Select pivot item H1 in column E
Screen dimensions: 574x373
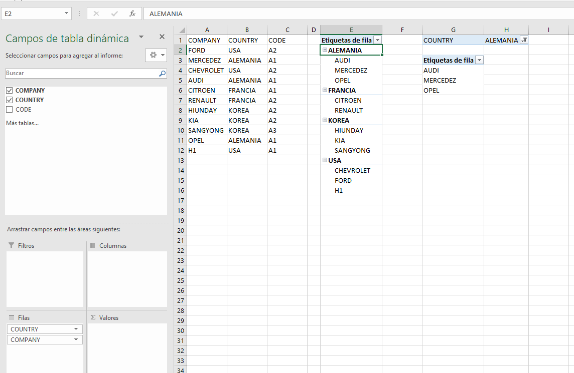[351, 190]
